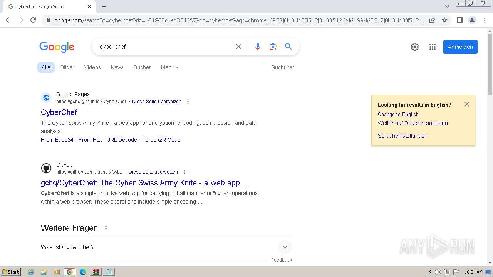The height and width of the screenshot is (277, 493).
Task: Open the Windows Start menu
Action: (x=11, y=272)
